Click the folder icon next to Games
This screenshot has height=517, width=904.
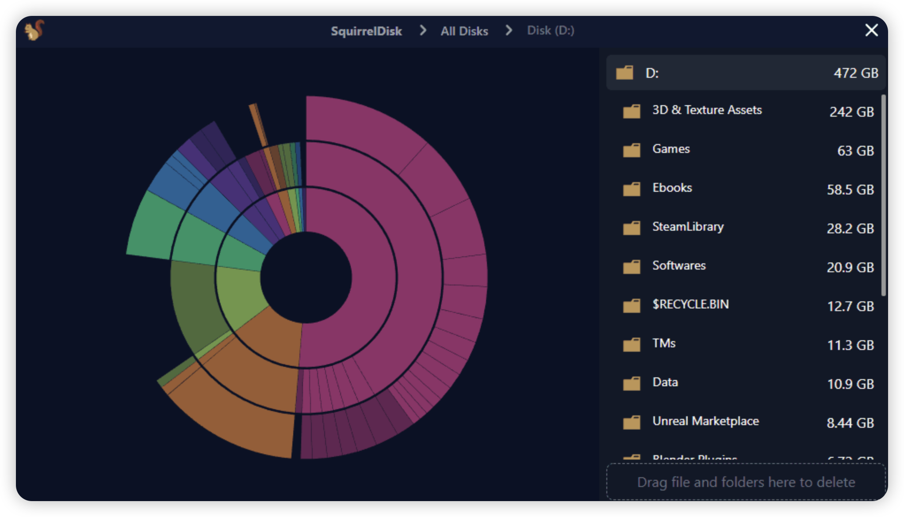(632, 150)
